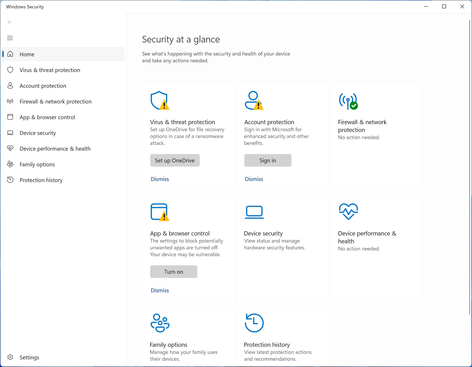Open the Firewall & network protection antenna tile icon
472x367 pixels.
tap(348, 101)
